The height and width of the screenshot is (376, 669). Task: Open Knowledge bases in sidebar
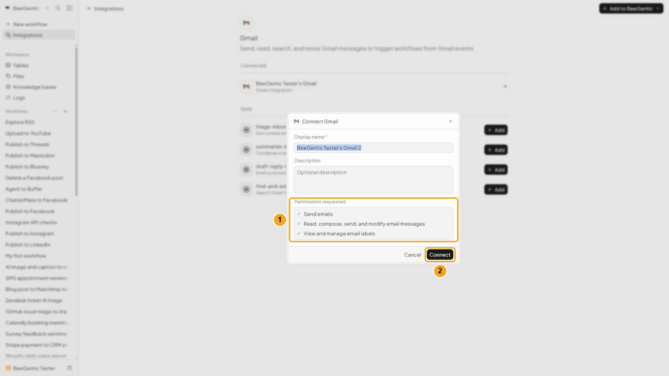point(39,87)
